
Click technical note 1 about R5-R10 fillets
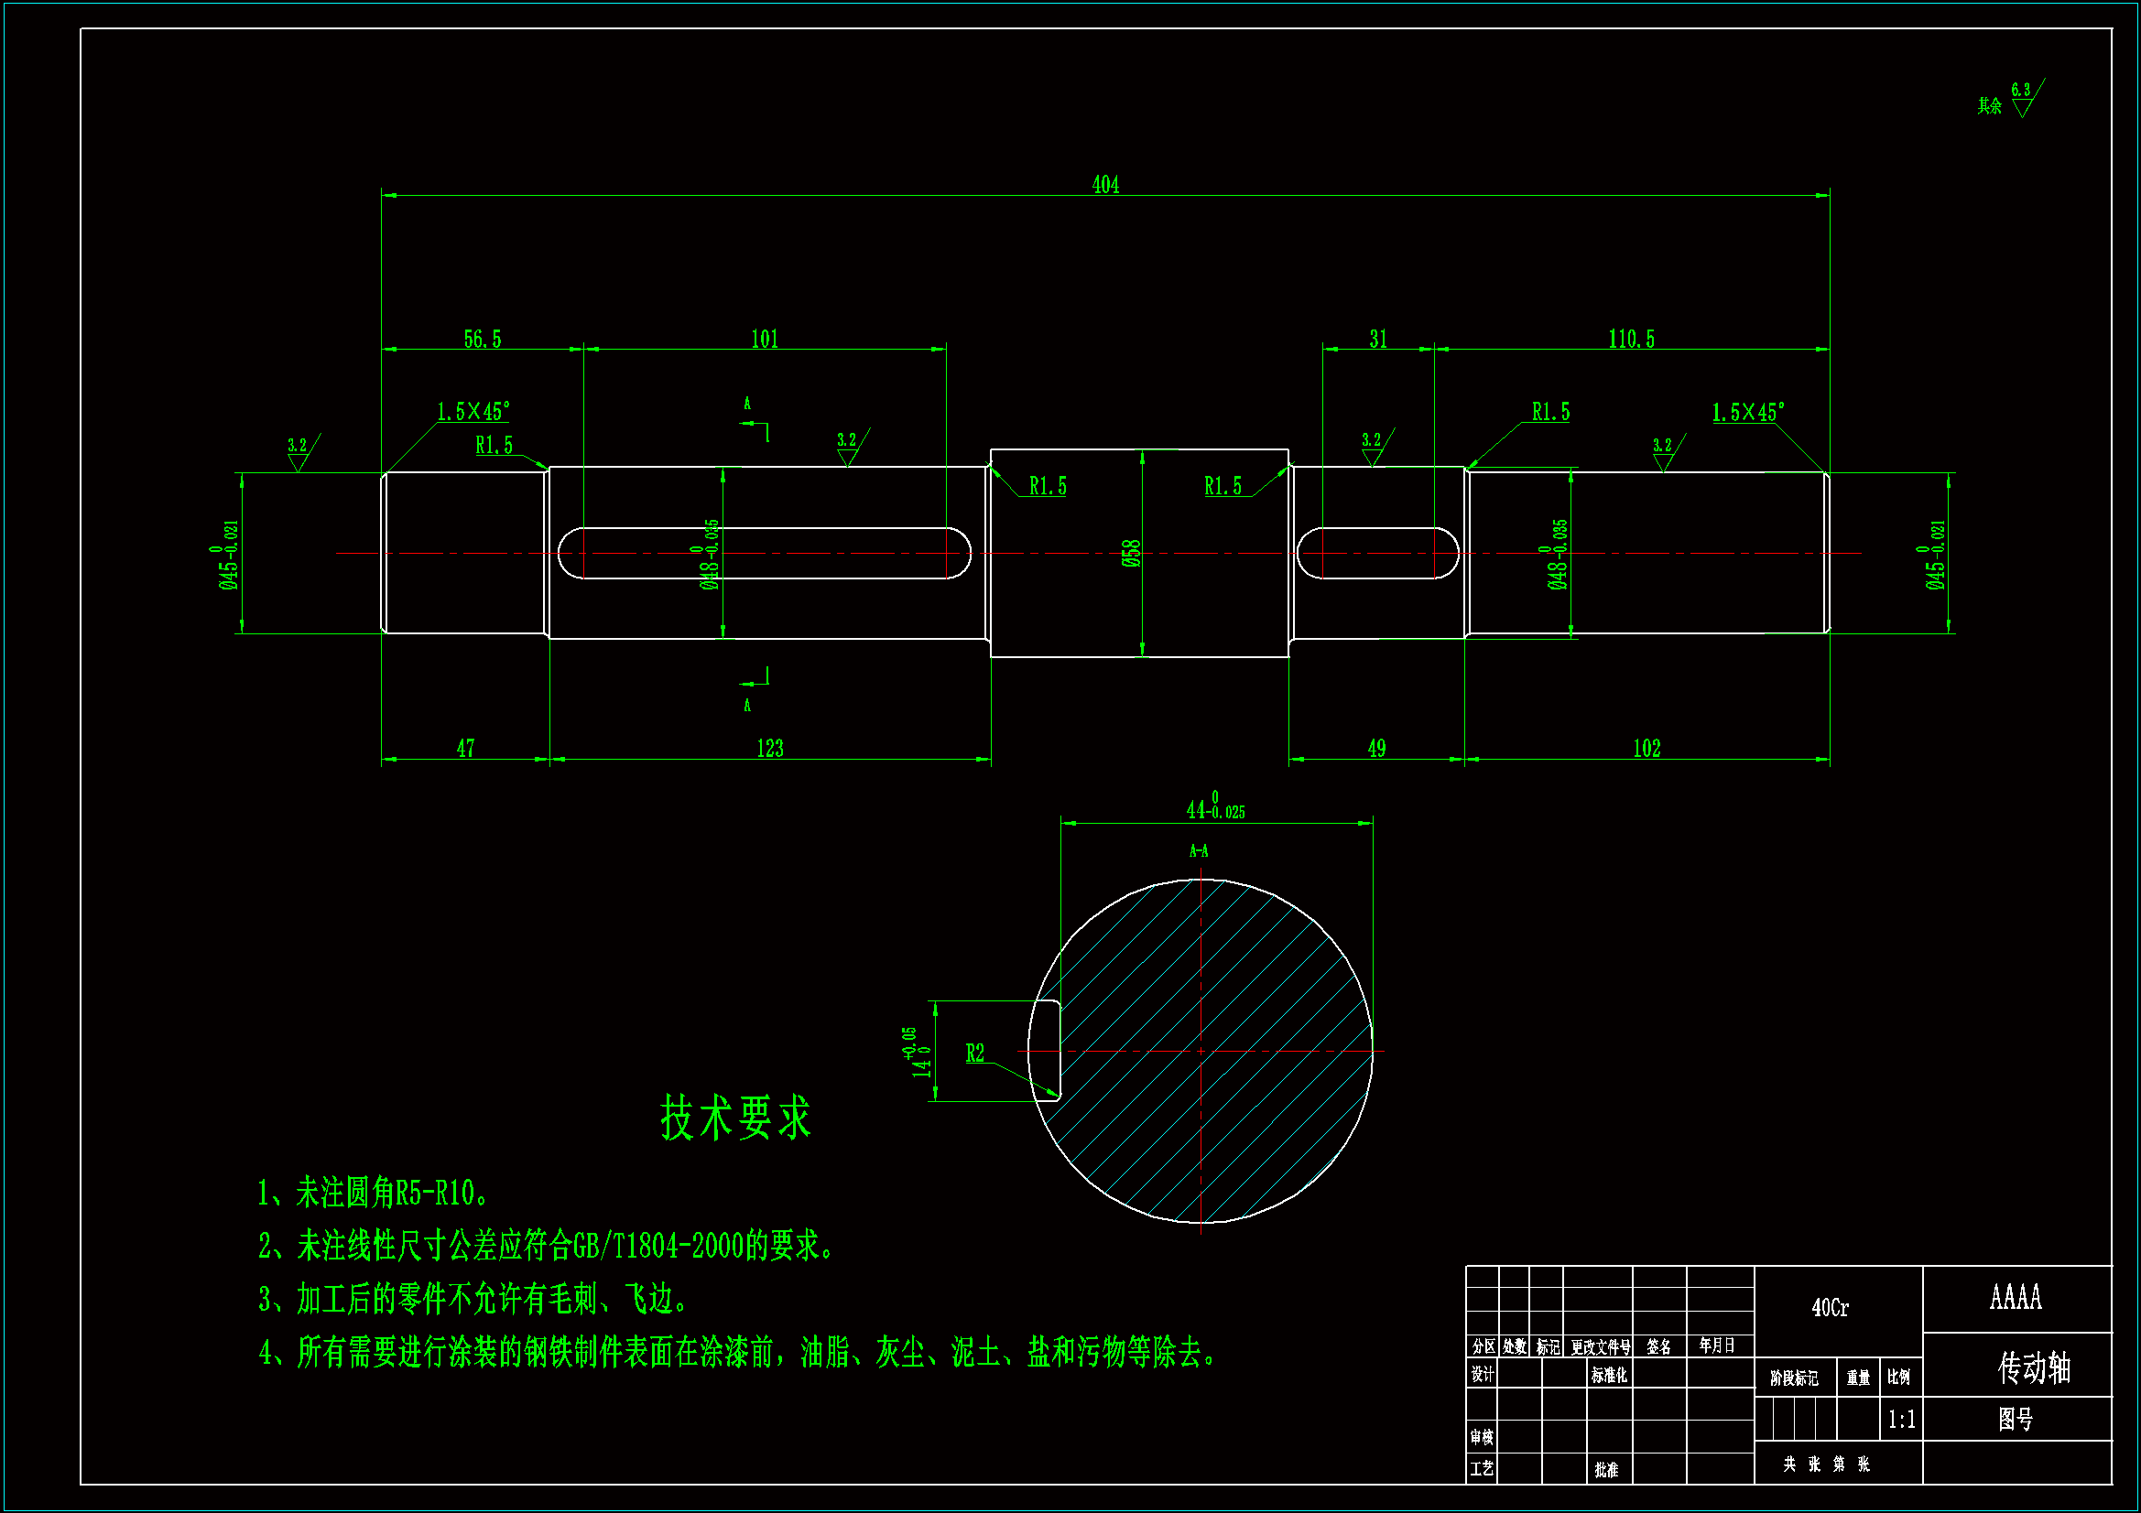pos(373,1194)
